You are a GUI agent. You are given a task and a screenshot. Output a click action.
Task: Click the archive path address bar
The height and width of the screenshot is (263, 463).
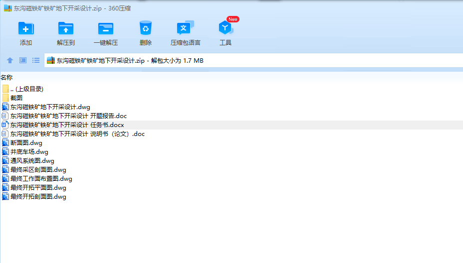[x=253, y=60]
